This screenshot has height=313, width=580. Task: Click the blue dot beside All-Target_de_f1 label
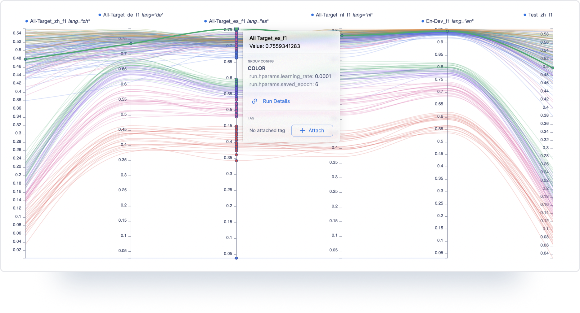point(100,15)
